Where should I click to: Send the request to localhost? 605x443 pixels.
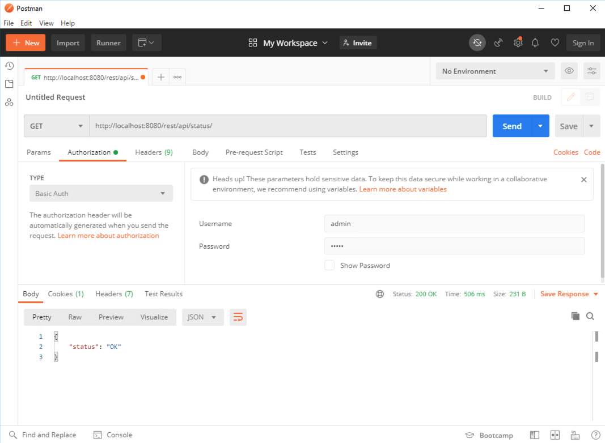pyautogui.click(x=512, y=126)
